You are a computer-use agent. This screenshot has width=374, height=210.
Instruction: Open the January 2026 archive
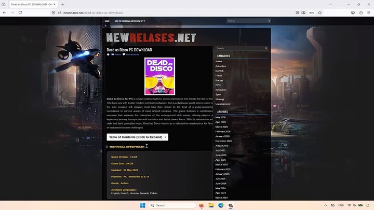[222, 136]
